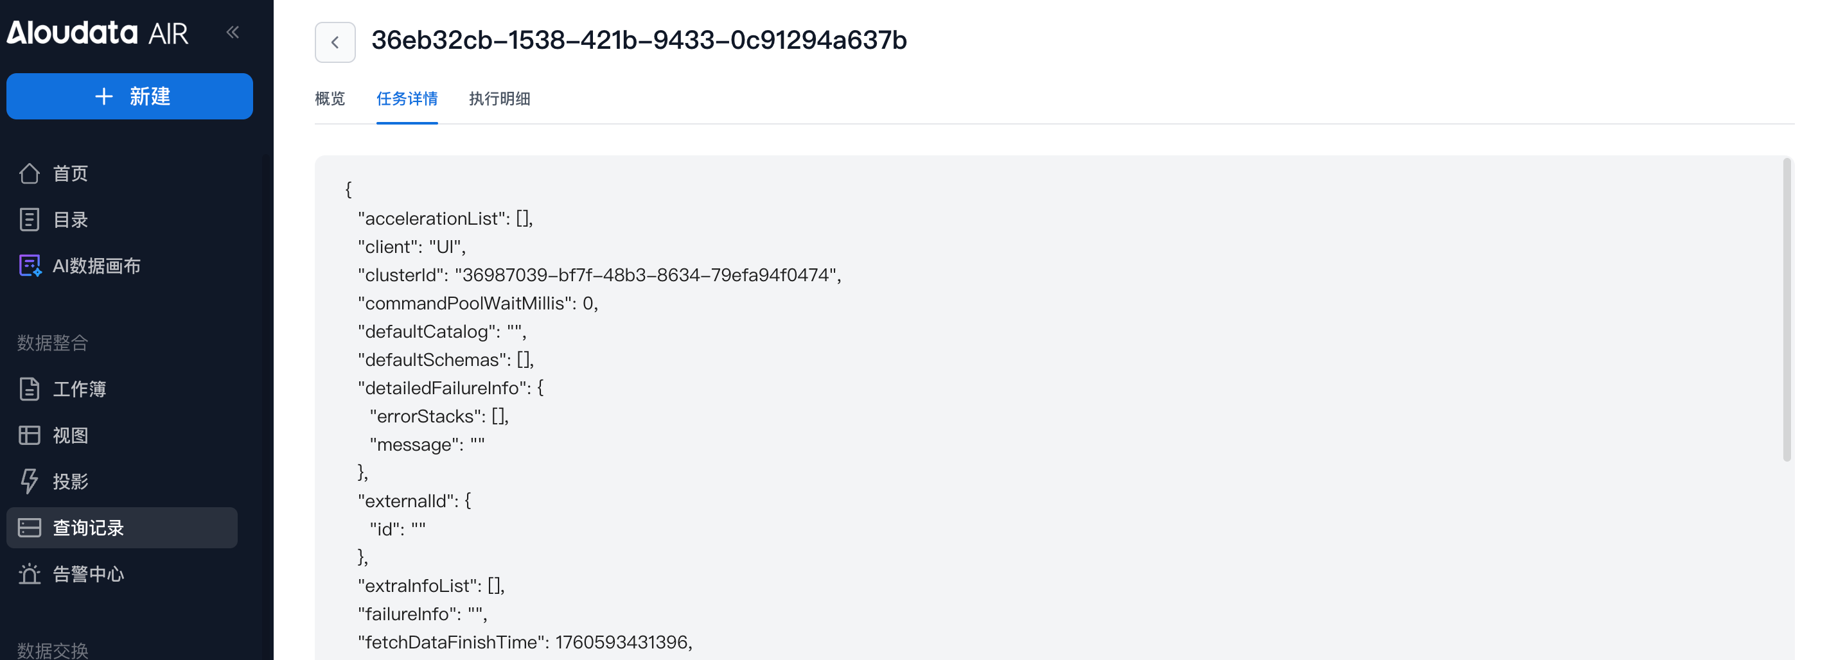This screenshot has width=1836, height=660.
Task: Go back using the left-arrow button
Action: click(x=335, y=43)
